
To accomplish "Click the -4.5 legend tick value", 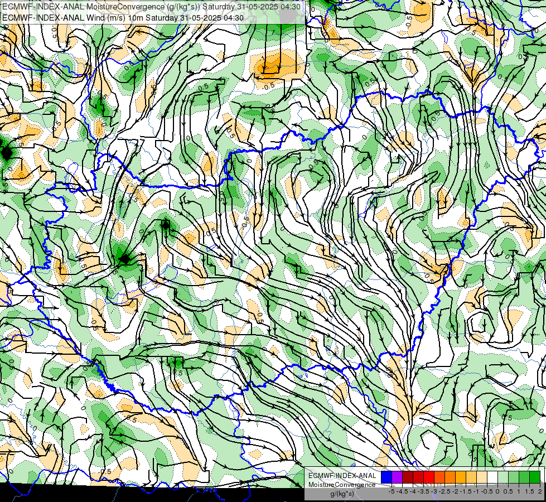I will click(402, 491).
